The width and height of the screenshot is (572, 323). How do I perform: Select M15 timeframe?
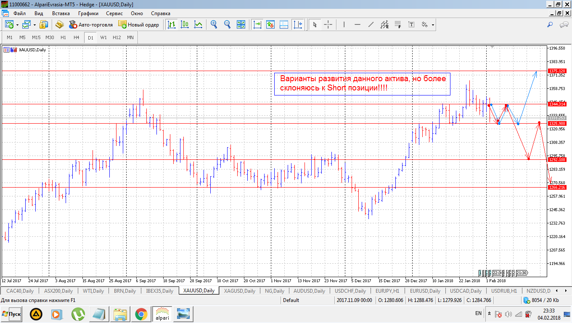[x=36, y=37]
